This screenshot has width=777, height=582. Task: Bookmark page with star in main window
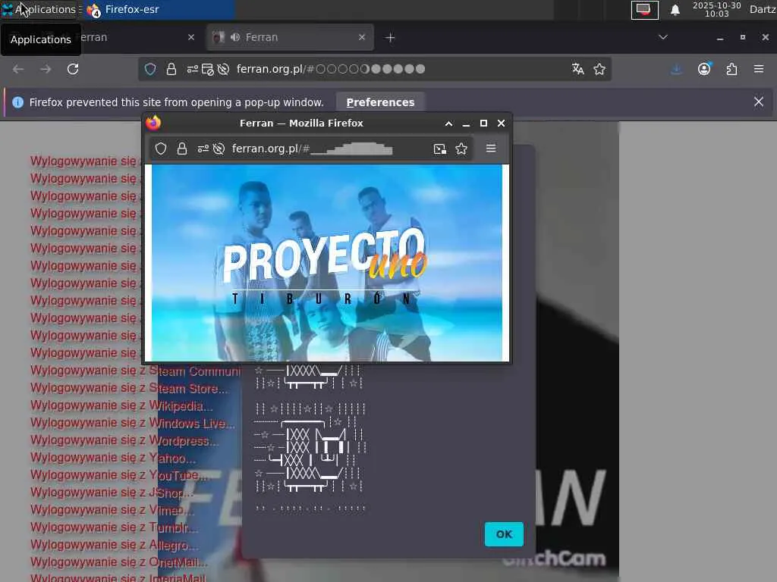[599, 69]
